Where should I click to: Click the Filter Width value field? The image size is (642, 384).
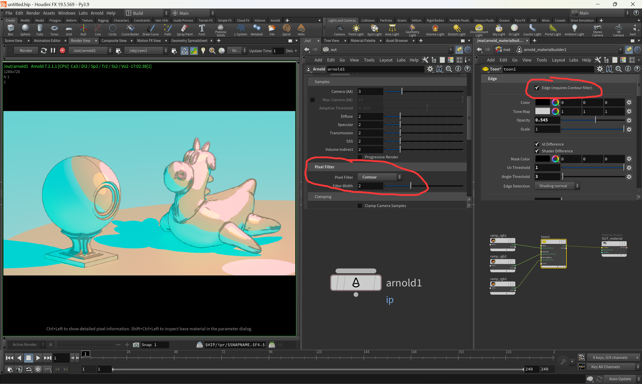370,186
